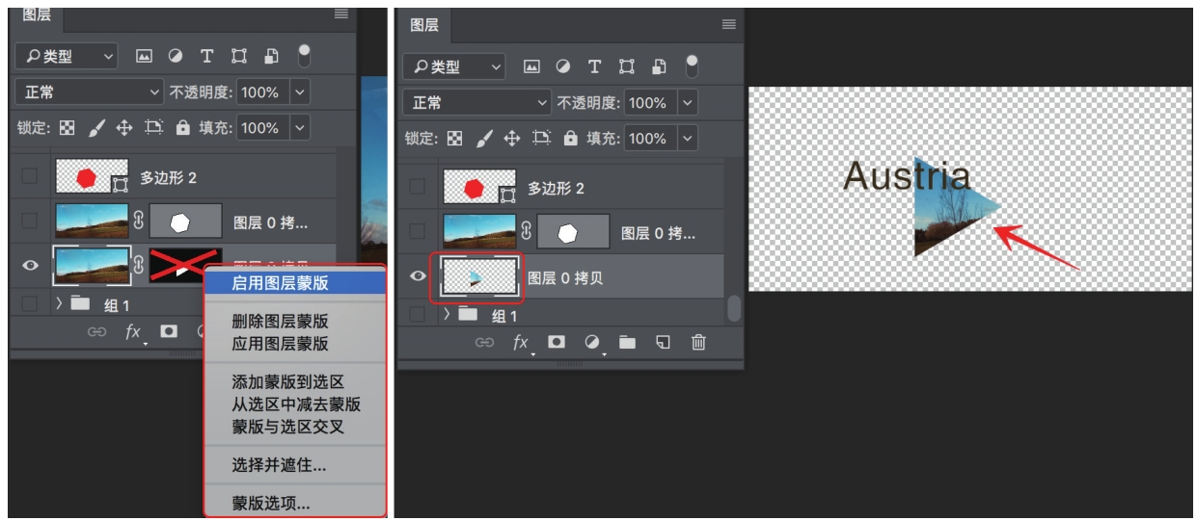
Task: Open 正常 blend mode dropdown, right panel
Action: (476, 102)
